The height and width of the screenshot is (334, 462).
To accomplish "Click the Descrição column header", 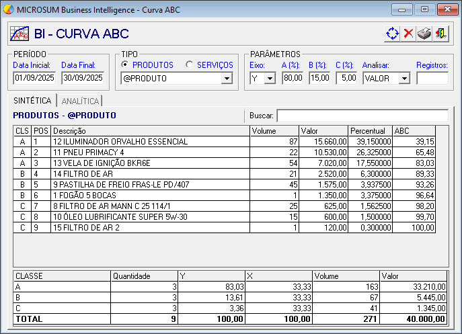I will [150, 131].
